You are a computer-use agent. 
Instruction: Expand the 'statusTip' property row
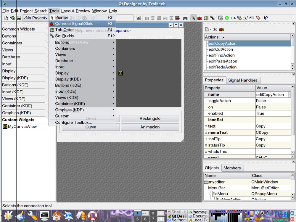point(206,145)
